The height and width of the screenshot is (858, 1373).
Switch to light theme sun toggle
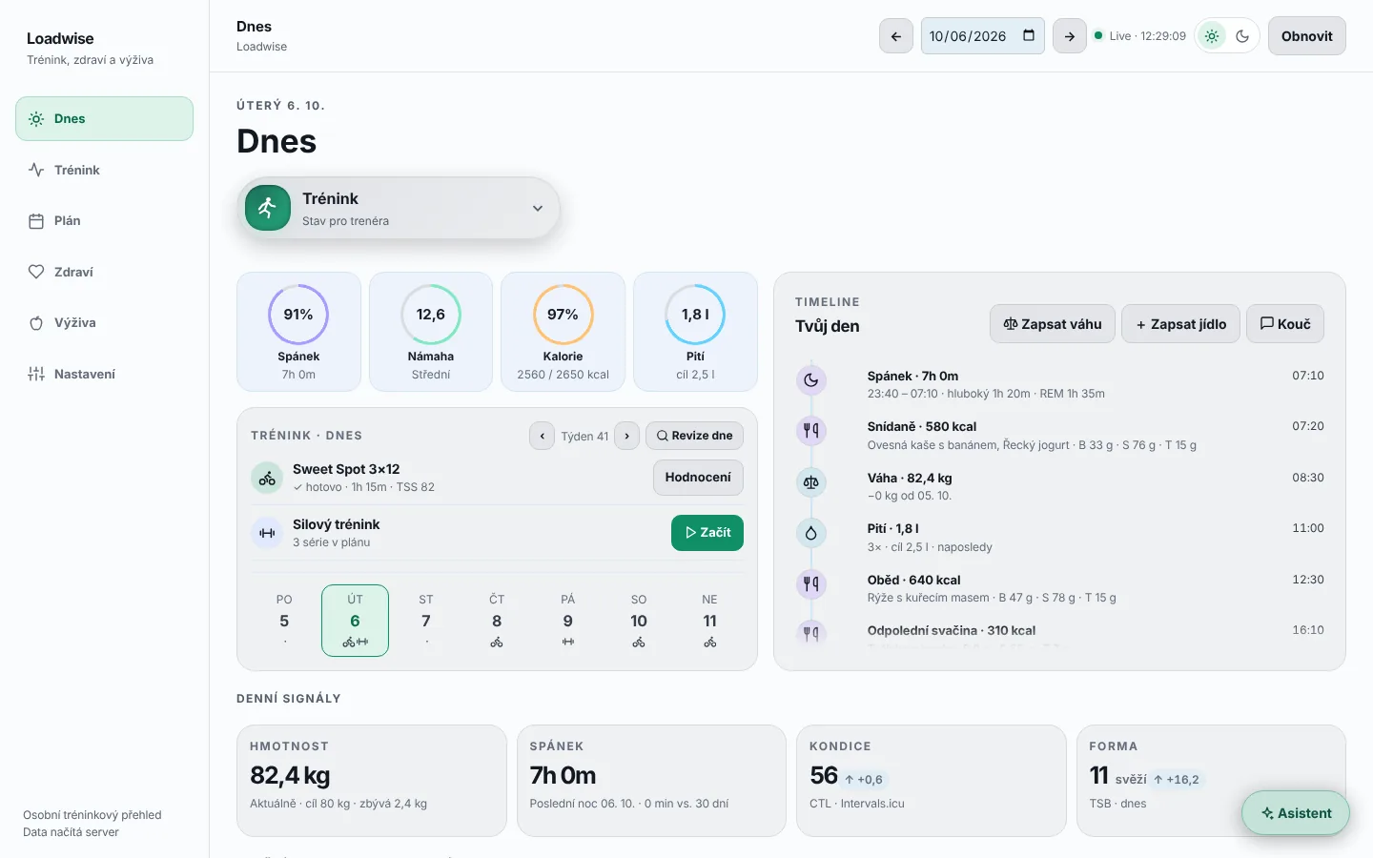click(1212, 36)
